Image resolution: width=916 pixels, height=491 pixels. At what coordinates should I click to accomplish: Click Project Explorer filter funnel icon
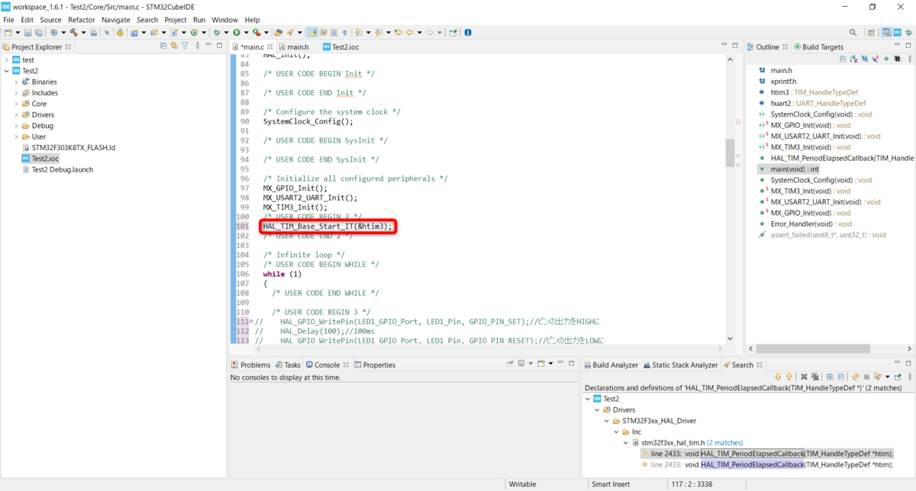185,47
